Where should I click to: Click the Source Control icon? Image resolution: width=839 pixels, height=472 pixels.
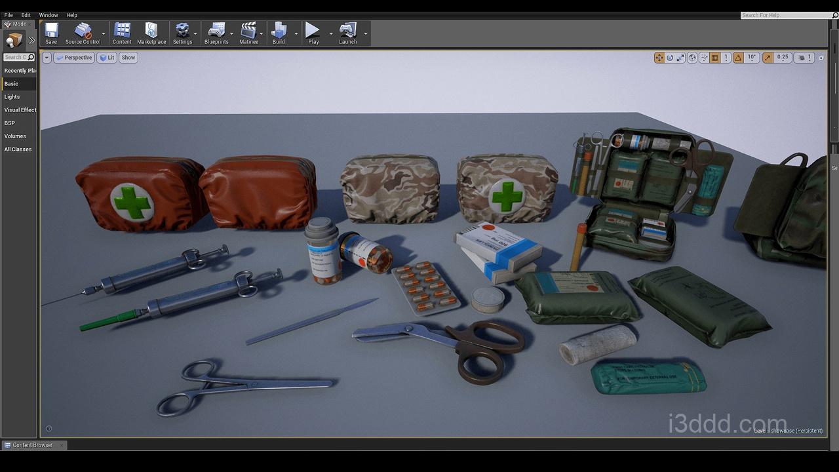pos(83,33)
